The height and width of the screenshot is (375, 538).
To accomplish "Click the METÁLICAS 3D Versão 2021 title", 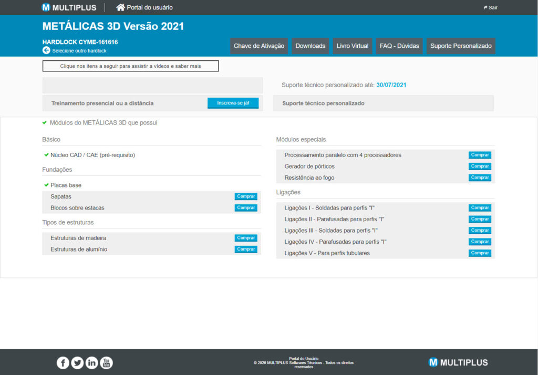I will (113, 26).
